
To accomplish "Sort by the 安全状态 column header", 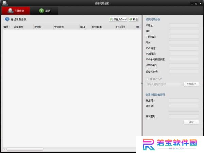I will pos(66,27).
